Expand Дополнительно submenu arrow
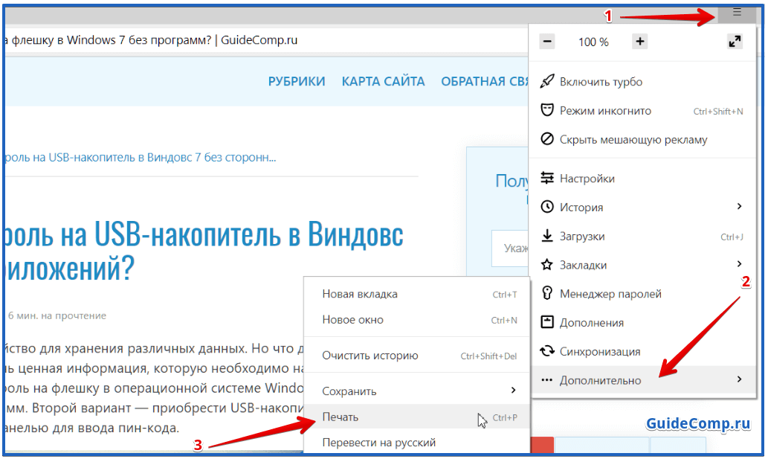Viewport: 768px width, 459px height. [739, 379]
